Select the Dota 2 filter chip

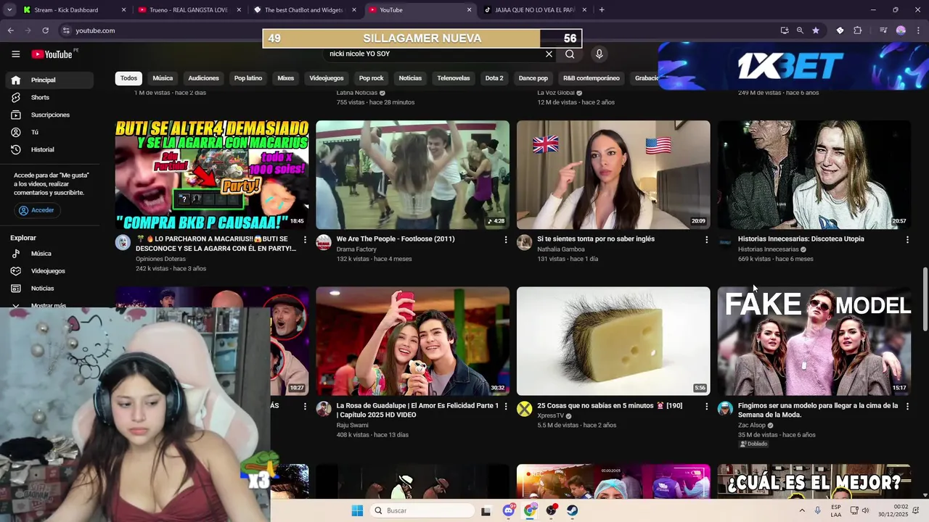[x=494, y=78]
